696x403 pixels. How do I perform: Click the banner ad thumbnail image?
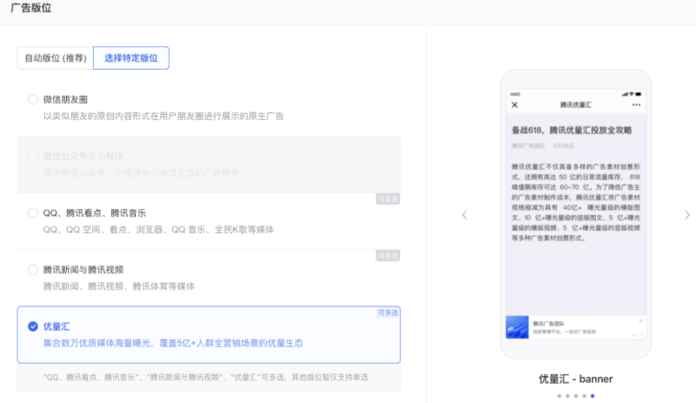click(x=517, y=327)
